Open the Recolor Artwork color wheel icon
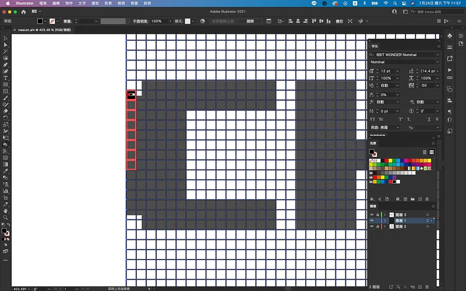 (202, 21)
